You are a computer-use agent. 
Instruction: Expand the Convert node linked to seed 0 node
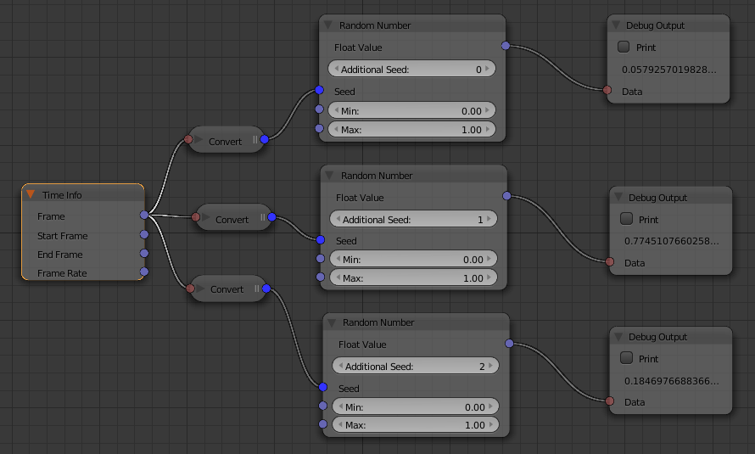(x=199, y=140)
